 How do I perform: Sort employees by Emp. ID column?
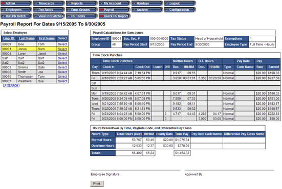click(x=9, y=38)
